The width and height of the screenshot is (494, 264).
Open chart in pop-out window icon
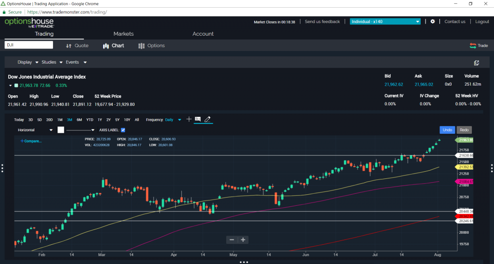(x=476, y=63)
